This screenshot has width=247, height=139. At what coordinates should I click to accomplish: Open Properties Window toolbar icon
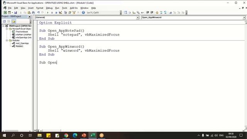[69, 12]
